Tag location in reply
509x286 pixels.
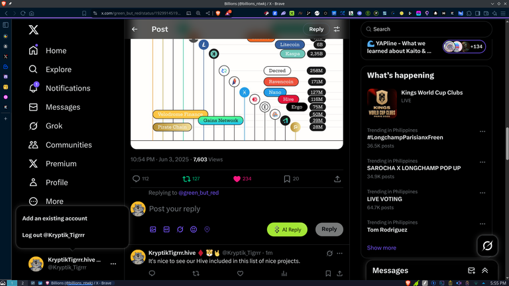pos(207,229)
